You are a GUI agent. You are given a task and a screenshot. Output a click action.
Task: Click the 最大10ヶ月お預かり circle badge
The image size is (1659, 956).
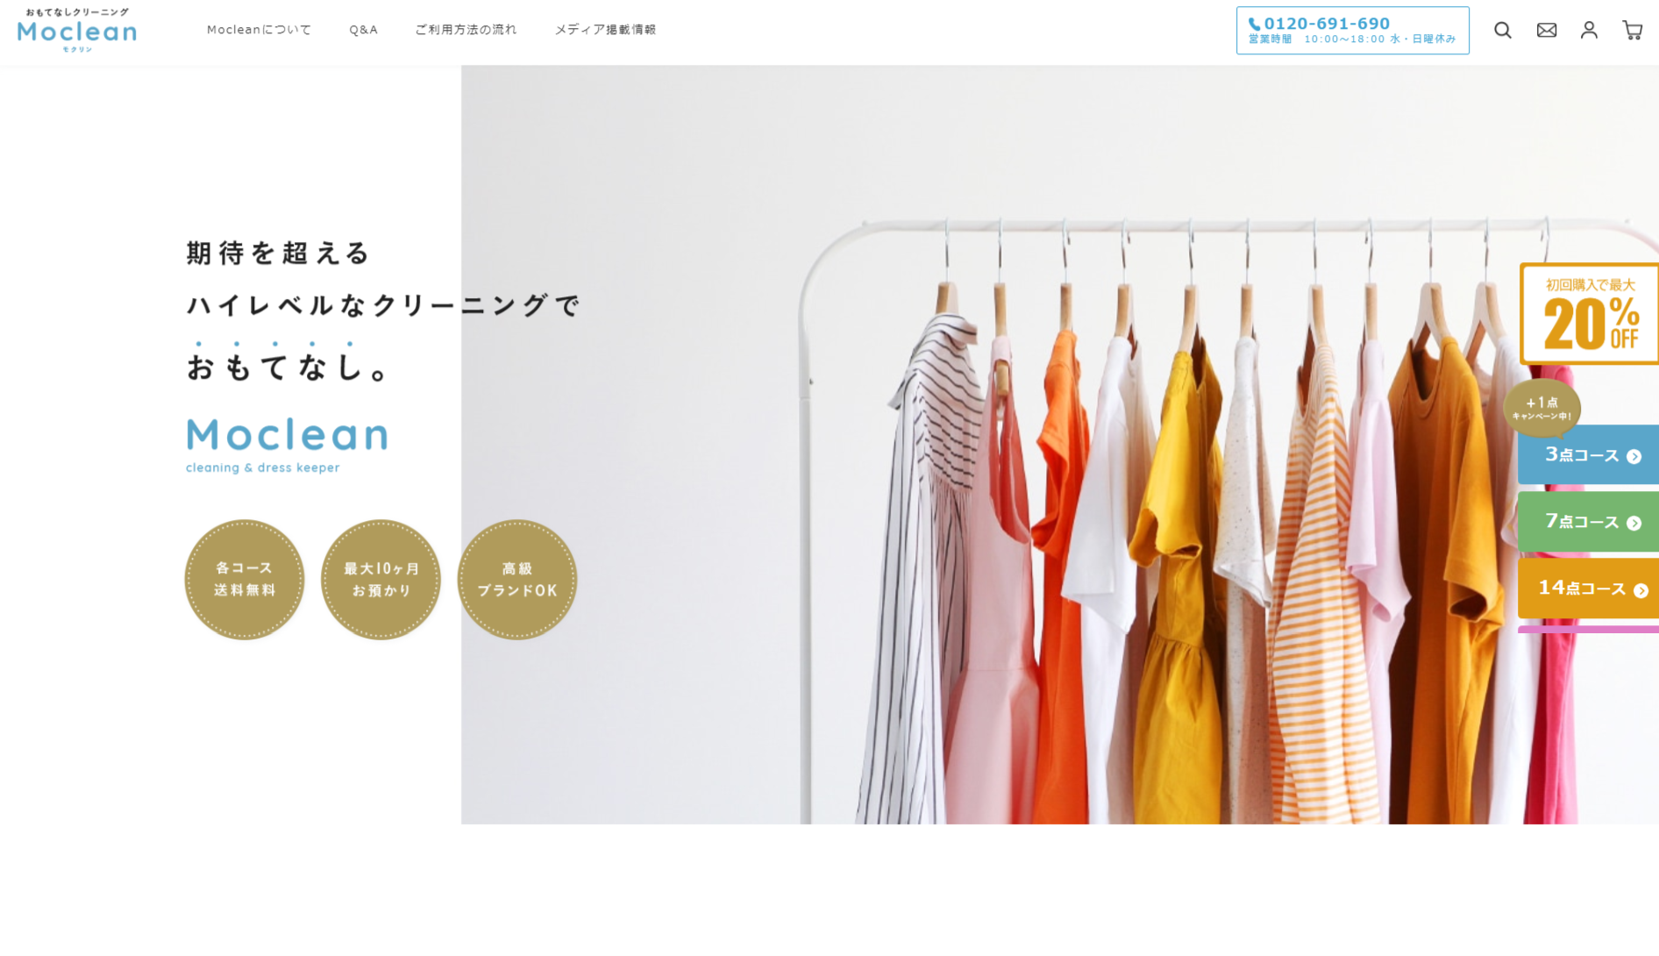point(381,580)
